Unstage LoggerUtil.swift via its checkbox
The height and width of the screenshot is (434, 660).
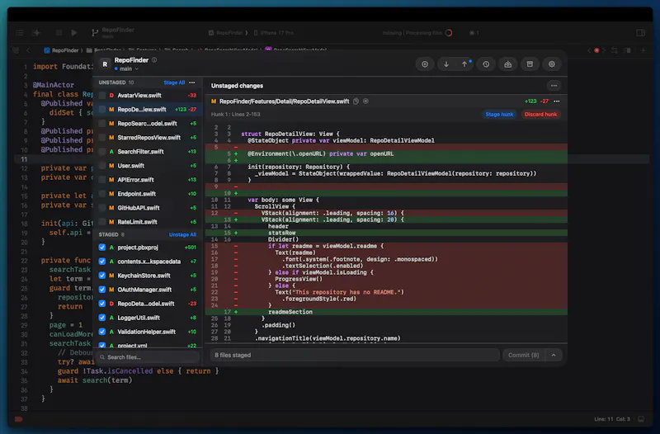102,318
